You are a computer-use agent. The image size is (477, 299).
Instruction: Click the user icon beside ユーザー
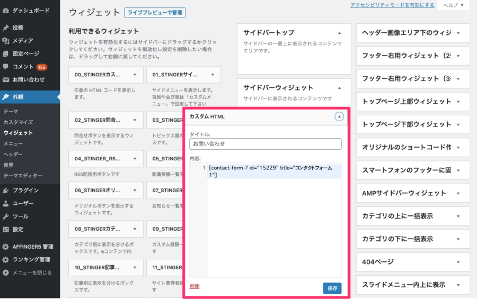5,203
